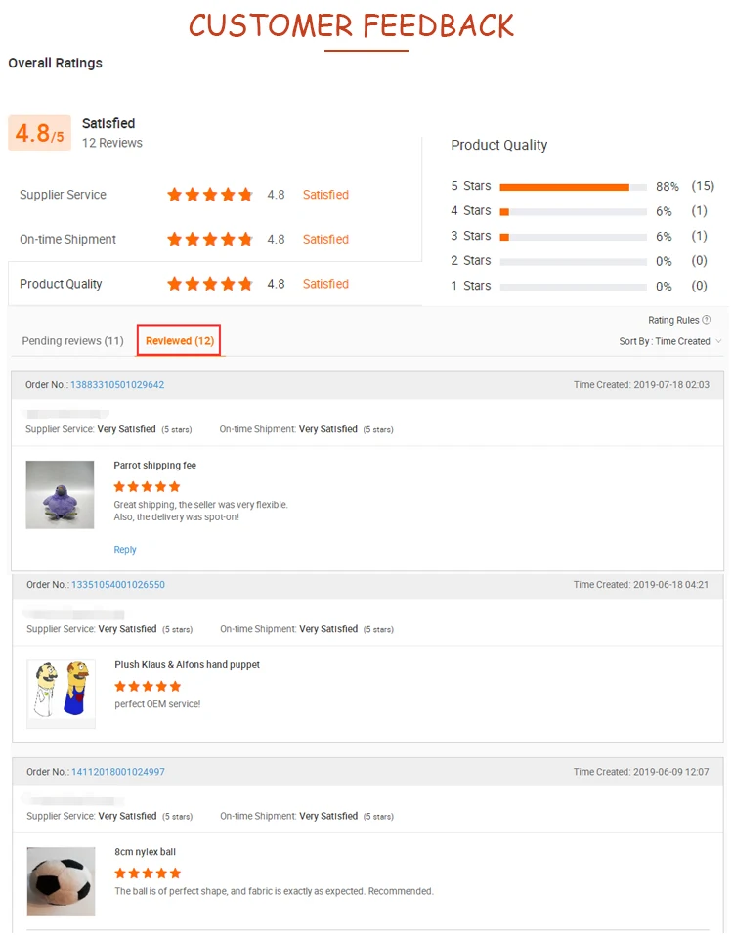This screenshot has height=940, width=733.
Task: Click the 4.8/5 overall score badge
Action: [39, 133]
